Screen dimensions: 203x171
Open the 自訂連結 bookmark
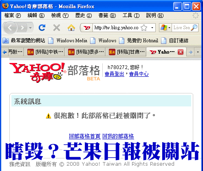(174, 41)
